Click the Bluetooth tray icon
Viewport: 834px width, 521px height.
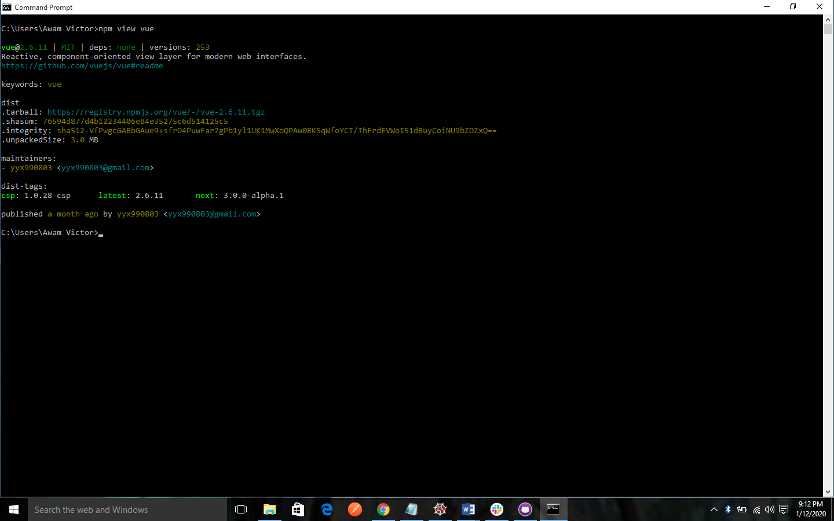tap(728, 509)
